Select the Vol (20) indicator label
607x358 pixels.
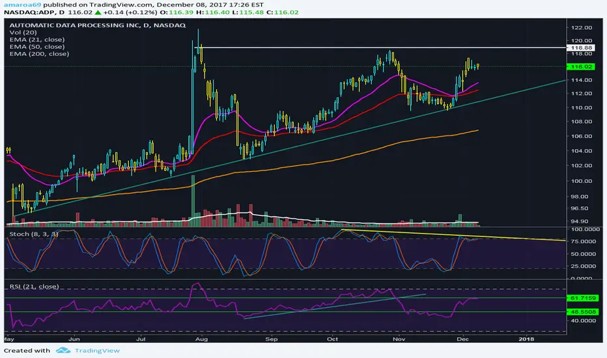[x=23, y=33]
